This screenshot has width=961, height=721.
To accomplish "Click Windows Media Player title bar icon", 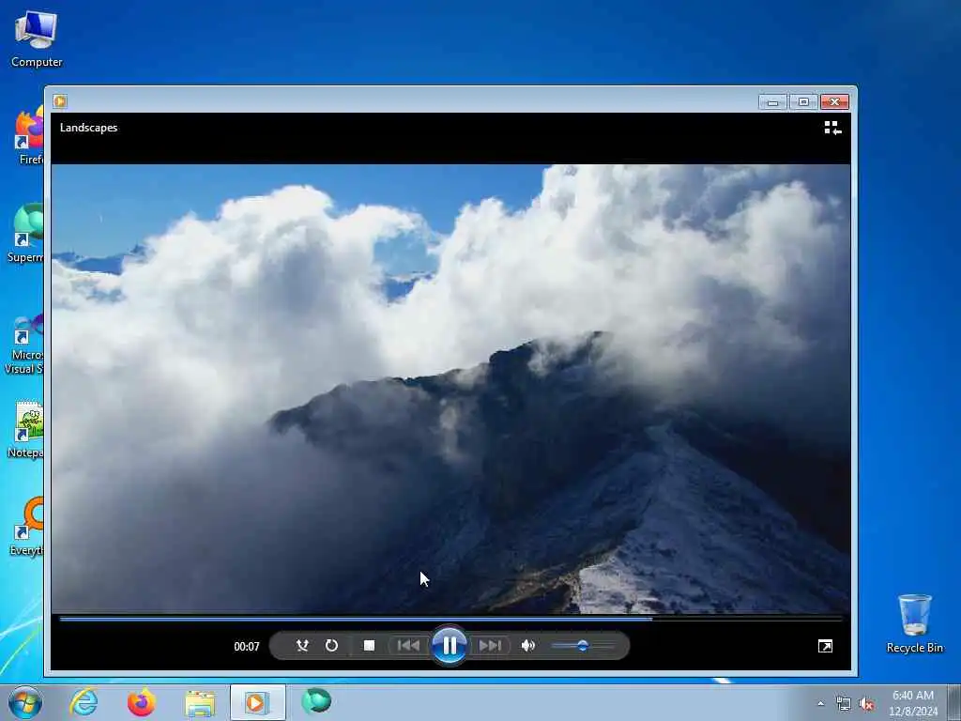I will coord(60,101).
